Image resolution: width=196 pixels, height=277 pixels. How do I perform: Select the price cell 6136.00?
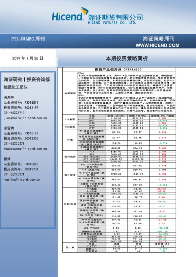[116, 118]
